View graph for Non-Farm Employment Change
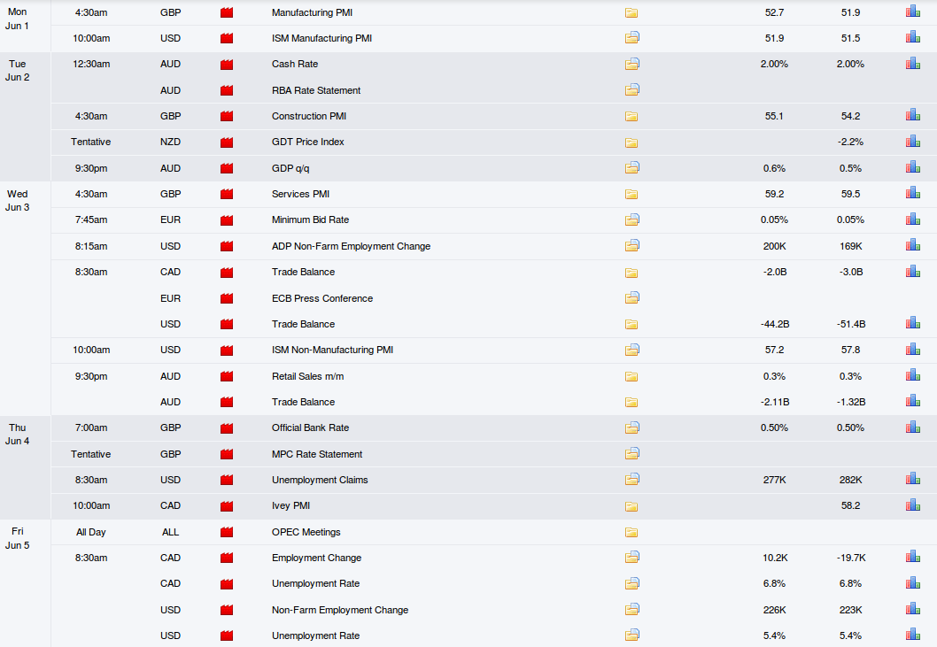Viewport: 937px width, 647px height. tap(912, 609)
